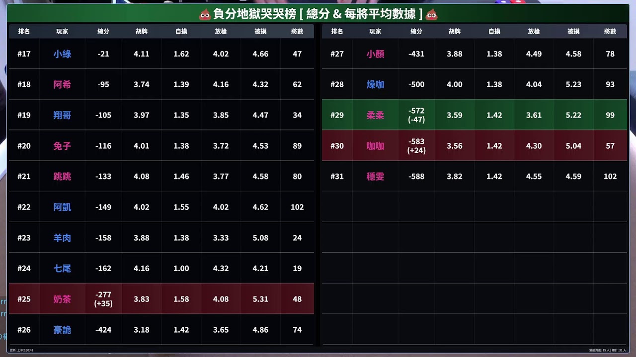Click total score -133 for 跳跳

[x=103, y=177]
